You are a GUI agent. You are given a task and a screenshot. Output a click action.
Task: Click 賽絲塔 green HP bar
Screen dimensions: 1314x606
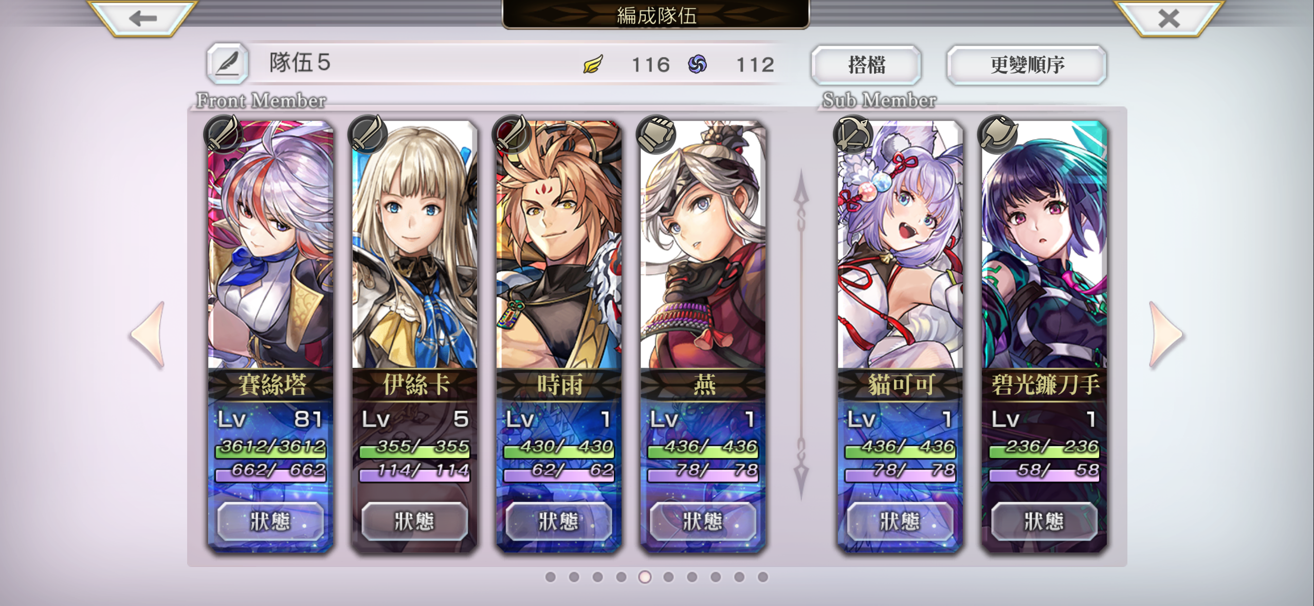click(x=270, y=447)
